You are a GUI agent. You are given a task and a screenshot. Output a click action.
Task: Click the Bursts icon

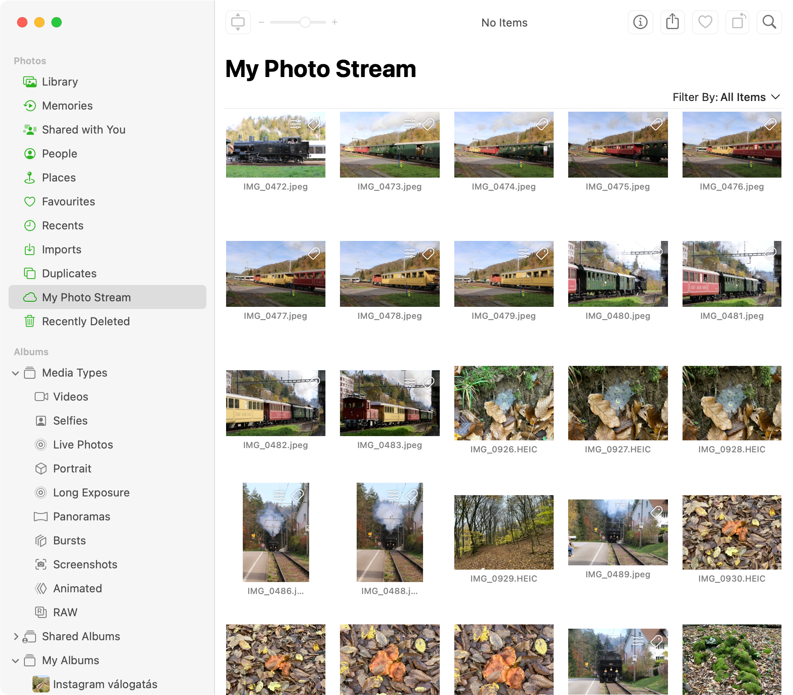coord(41,541)
